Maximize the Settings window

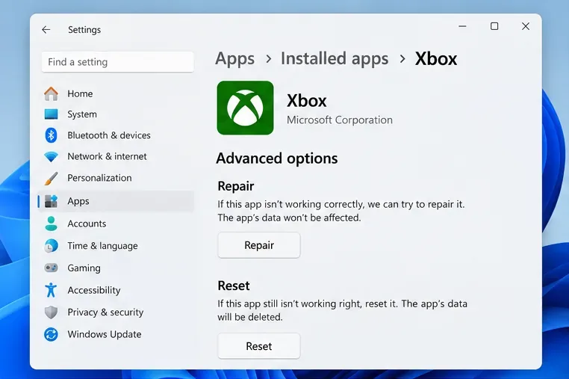click(494, 26)
